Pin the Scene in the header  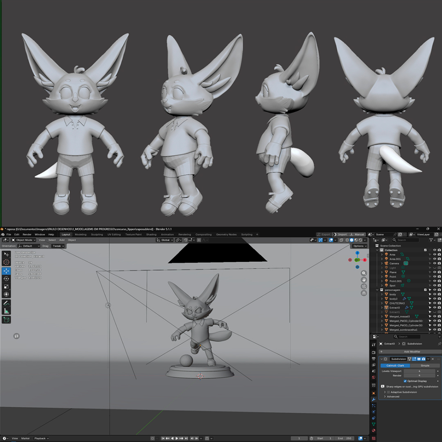pyautogui.click(x=395, y=234)
